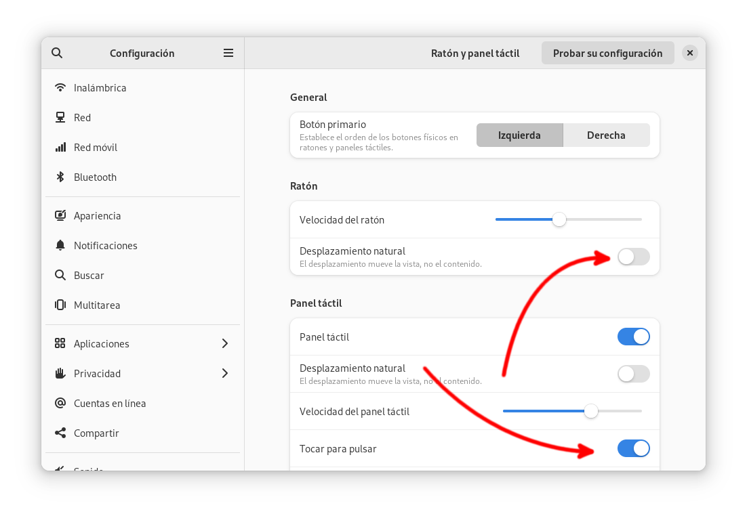The height and width of the screenshot is (516, 747).
Task: Select Derecha as primary button
Action: pos(606,135)
